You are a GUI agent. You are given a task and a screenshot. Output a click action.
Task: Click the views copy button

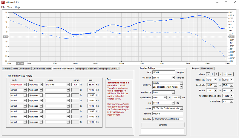tap(230, 74)
